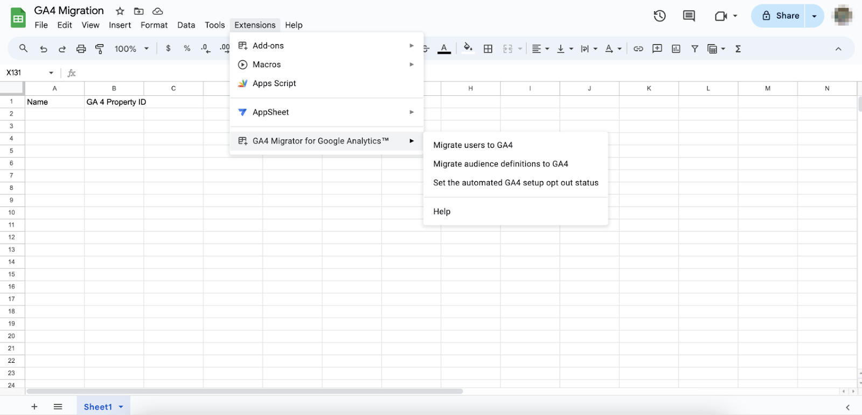
Task: Click the move to folder icon
Action: (x=139, y=11)
